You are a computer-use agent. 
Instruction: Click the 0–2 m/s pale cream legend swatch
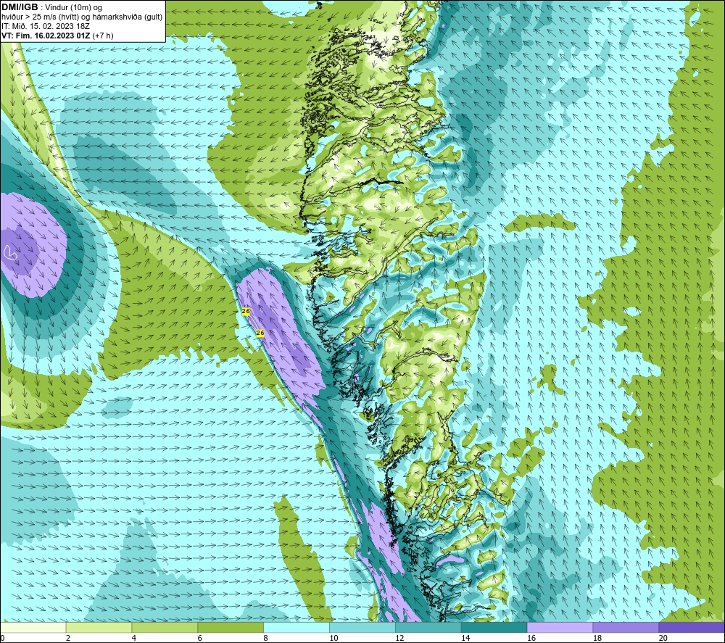(x=33, y=628)
